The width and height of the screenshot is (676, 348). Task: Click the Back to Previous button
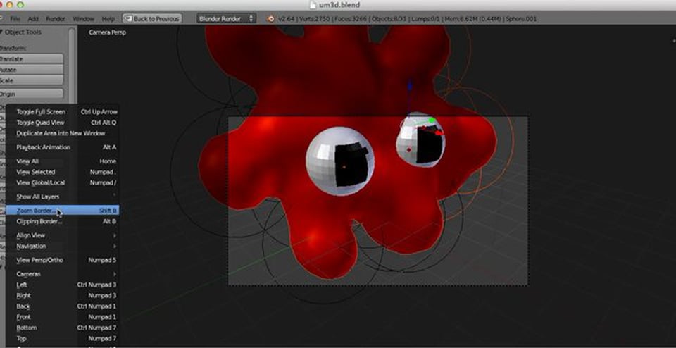152,19
